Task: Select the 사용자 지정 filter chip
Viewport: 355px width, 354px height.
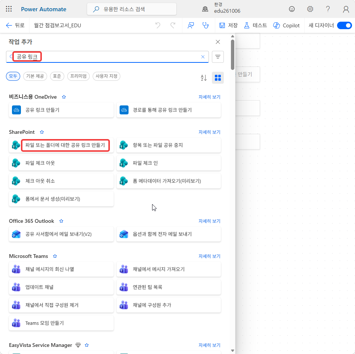Action: point(106,76)
